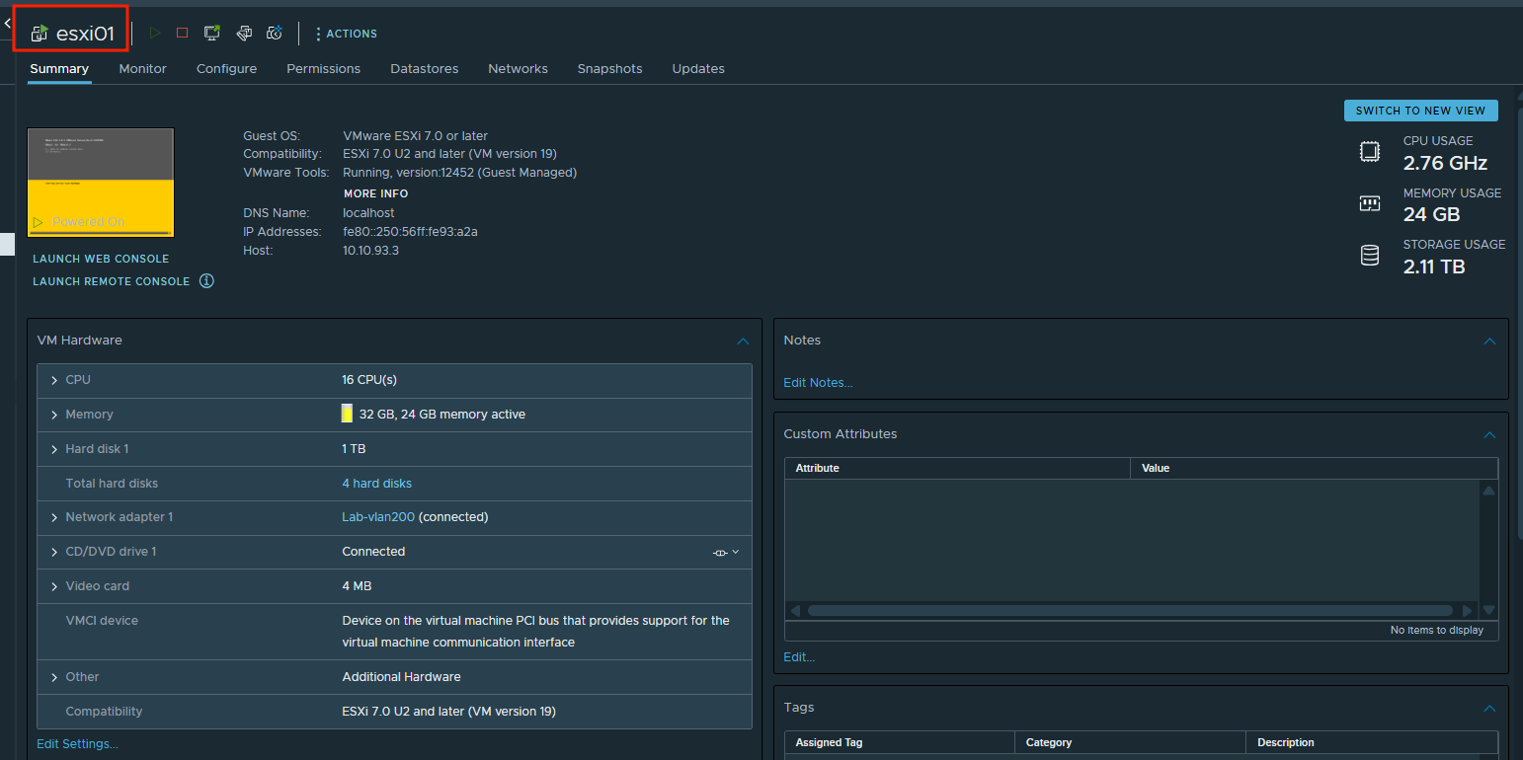Click Edit link under Custom Attributes
Image resolution: width=1523 pixels, height=760 pixels.
pos(799,657)
